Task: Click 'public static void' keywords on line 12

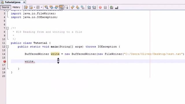Action: click(34, 47)
